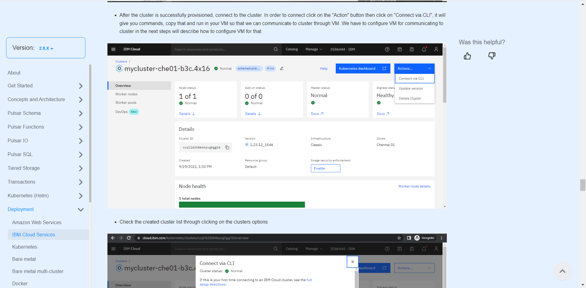This screenshot has height=288, width=586.
Task: Open the Bare metal deployment page
Action: (24, 259)
